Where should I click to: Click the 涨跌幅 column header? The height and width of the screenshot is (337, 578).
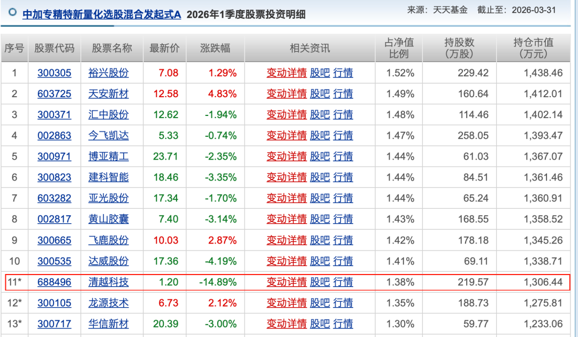(215, 48)
